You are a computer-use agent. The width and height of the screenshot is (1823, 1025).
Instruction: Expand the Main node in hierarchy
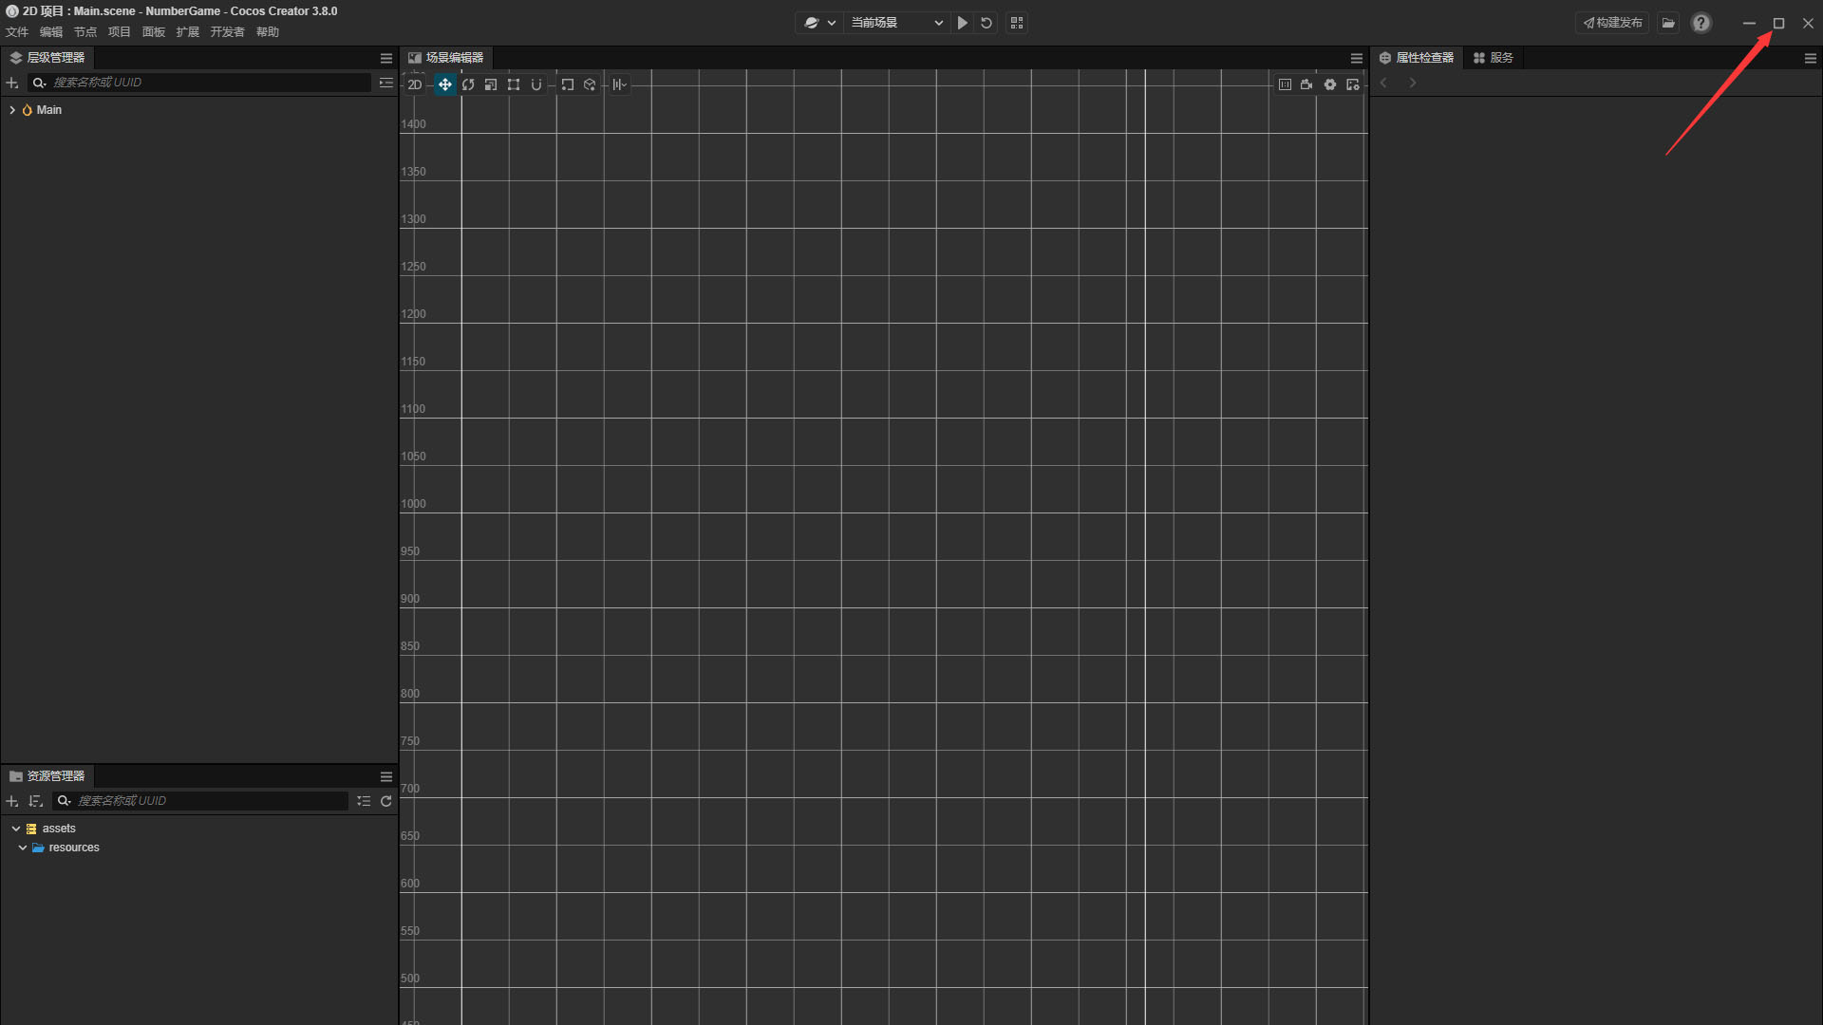pyautogui.click(x=12, y=110)
